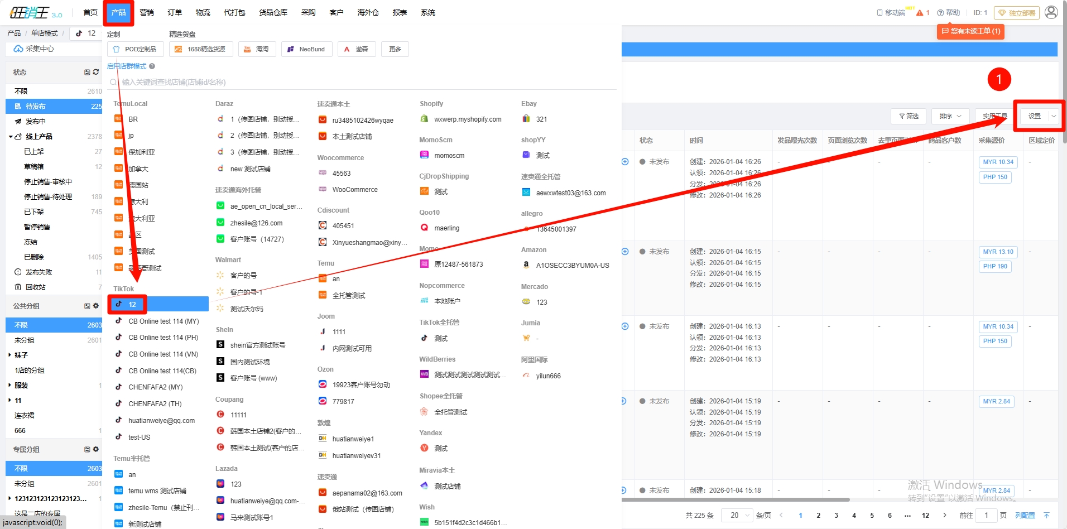Open the gear settings icon beside 公共分组

96,306
